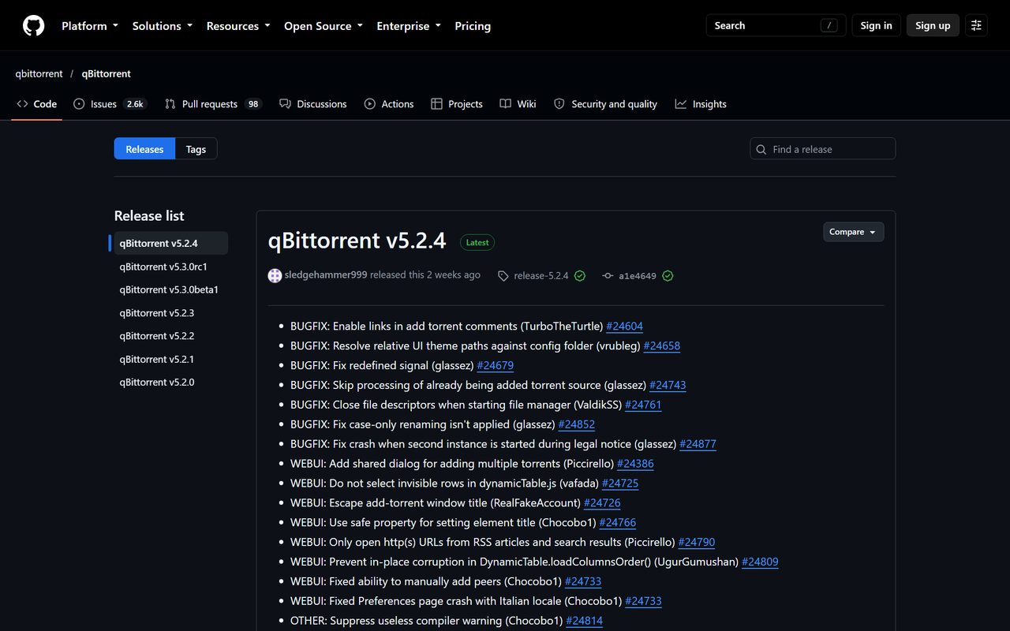The height and width of the screenshot is (631, 1010).
Task: Click the Security shield icon
Action: click(559, 104)
